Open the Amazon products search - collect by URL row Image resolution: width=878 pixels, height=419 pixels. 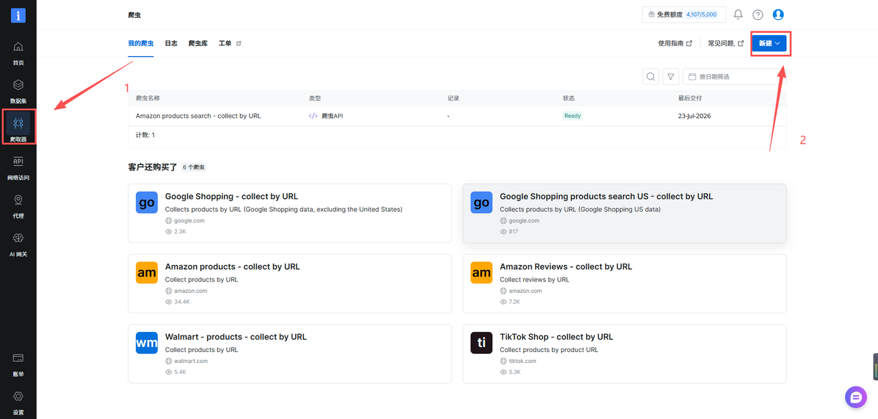(x=457, y=116)
